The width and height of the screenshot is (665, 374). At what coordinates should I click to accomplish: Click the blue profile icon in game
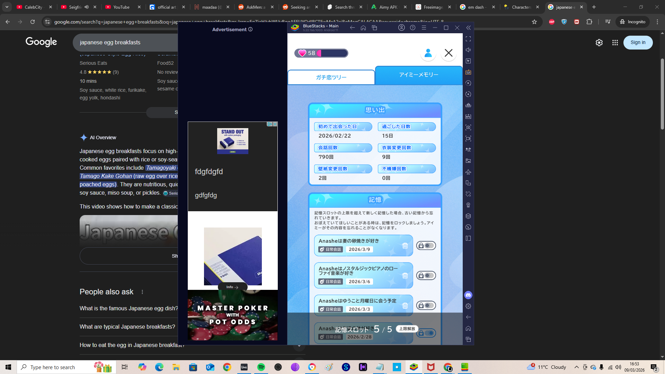coord(428,53)
